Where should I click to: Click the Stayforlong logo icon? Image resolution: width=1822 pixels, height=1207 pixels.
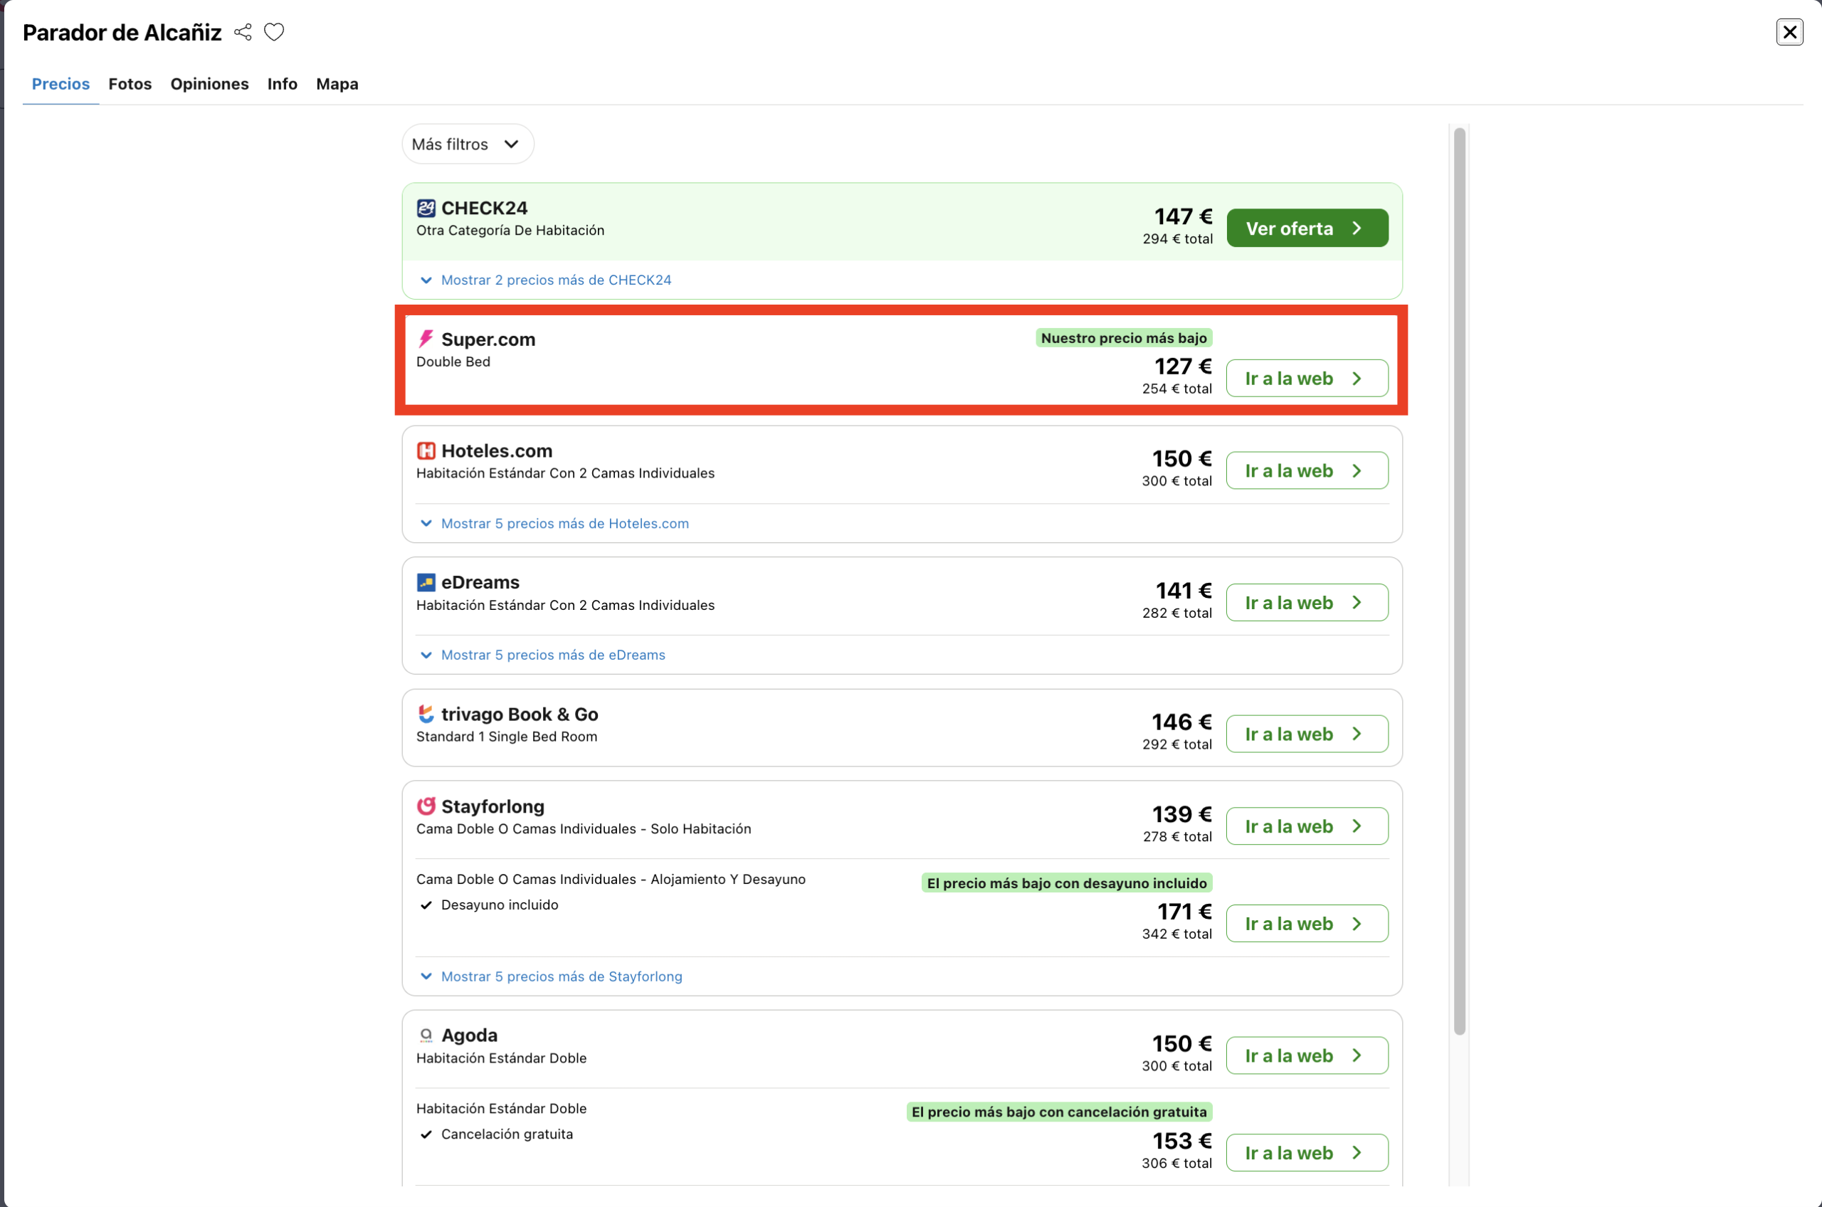click(426, 806)
